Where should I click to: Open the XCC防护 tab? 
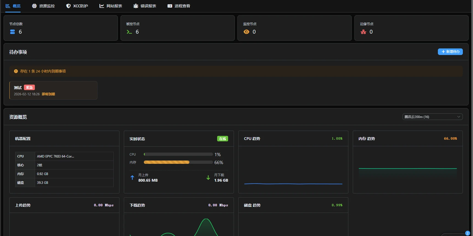[77, 6]
